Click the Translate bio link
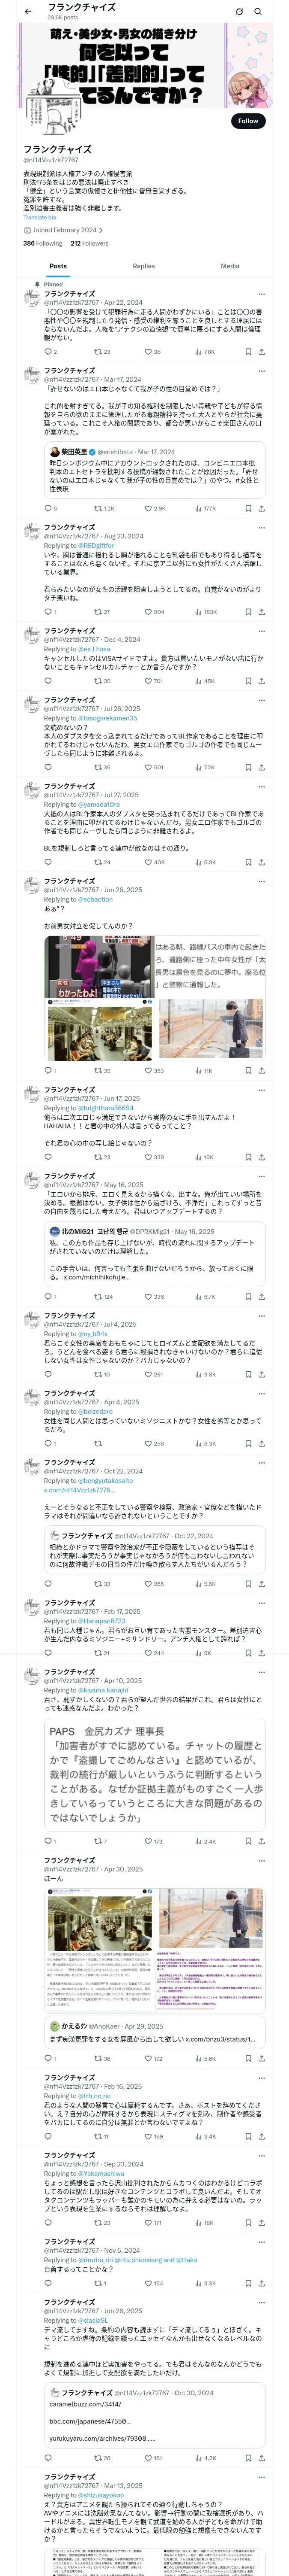289x2576 pixels. [40, 217]
